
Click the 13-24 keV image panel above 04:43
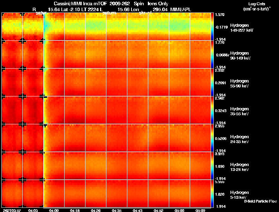coord(137,166)
